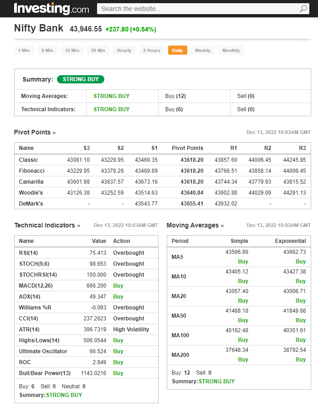The image size is (318, 412).
Task: Click DeMark's R1 value 43932.02
Action: pyautogui.click(x=226, y=203)
